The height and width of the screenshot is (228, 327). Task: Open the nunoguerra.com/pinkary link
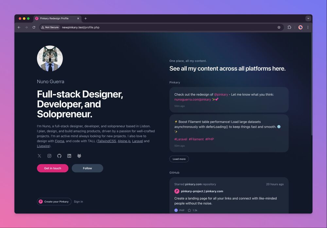[193, 99]
